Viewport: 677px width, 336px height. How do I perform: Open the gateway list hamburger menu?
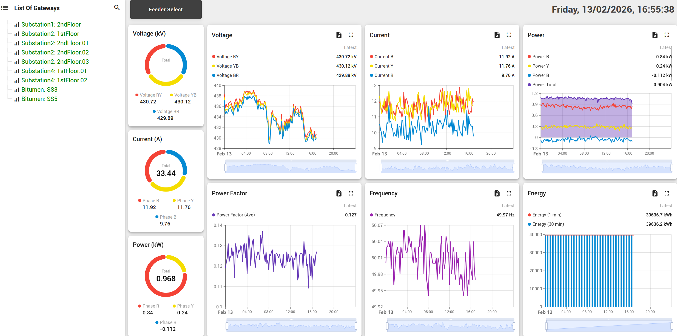(x=5, y=8)
